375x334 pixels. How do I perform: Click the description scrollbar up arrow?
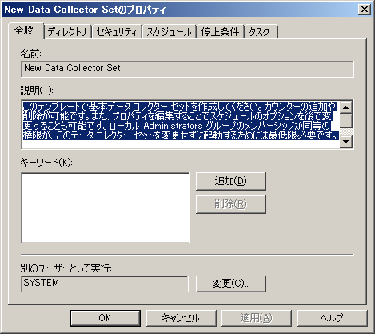[x=346, y=107]
